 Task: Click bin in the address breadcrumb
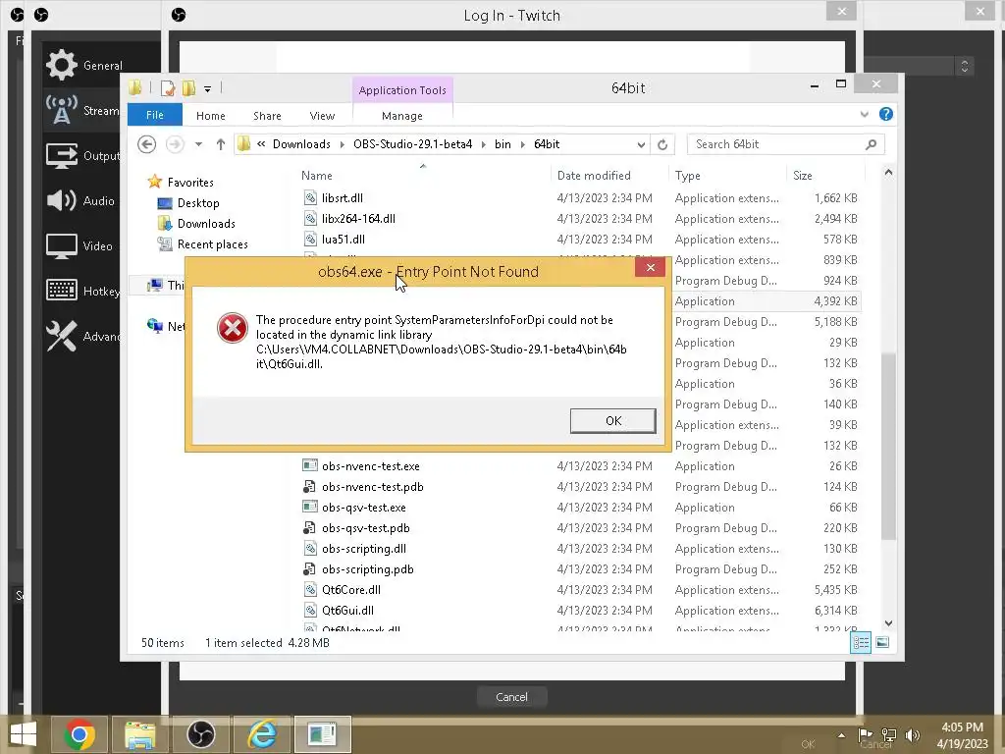point(502,144)
